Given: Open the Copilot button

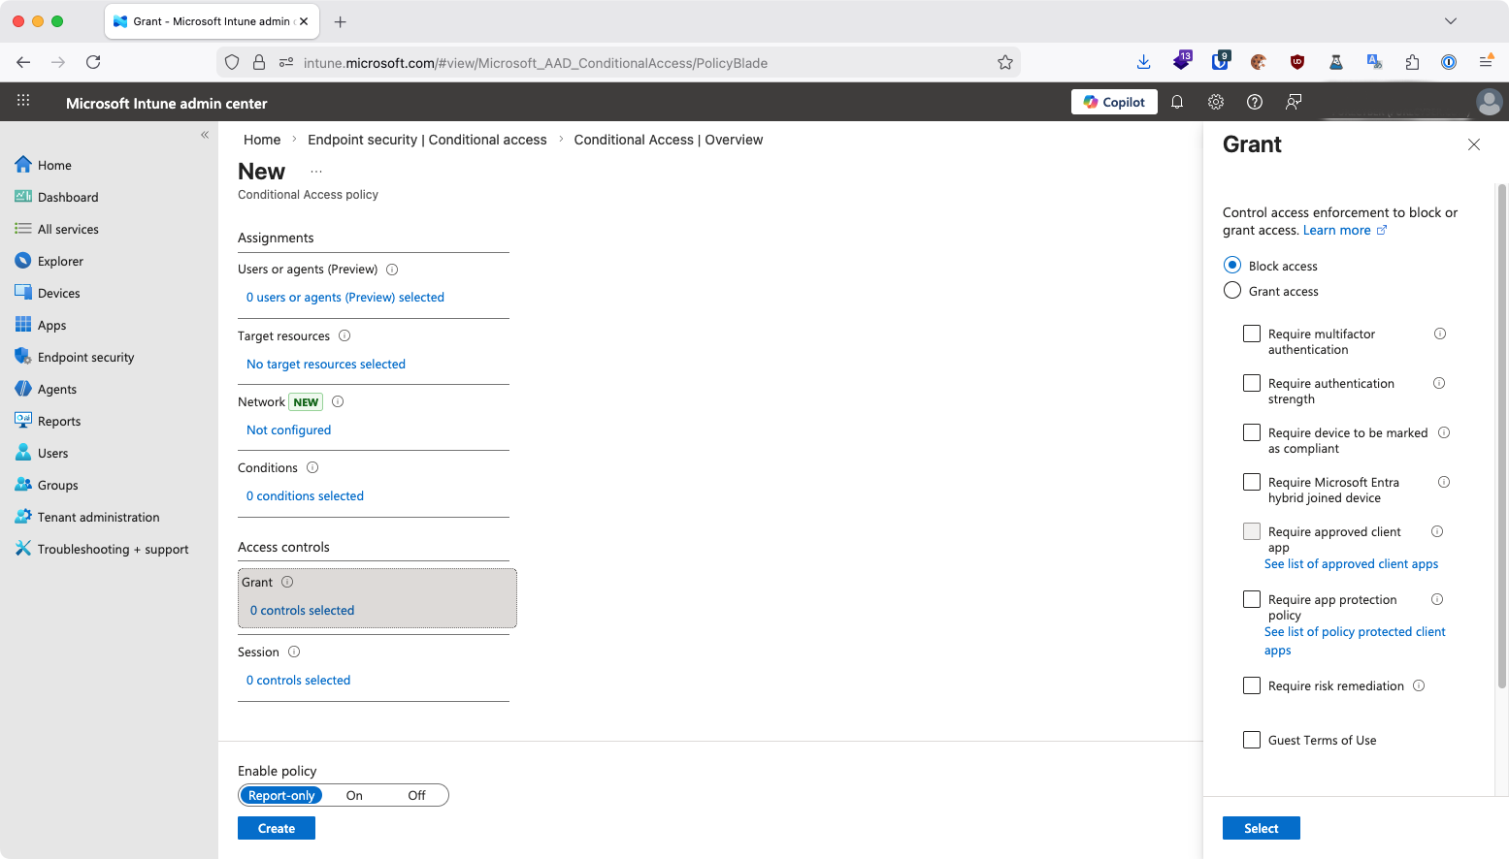Looking at the screenshot, I should coord(1114,102).
